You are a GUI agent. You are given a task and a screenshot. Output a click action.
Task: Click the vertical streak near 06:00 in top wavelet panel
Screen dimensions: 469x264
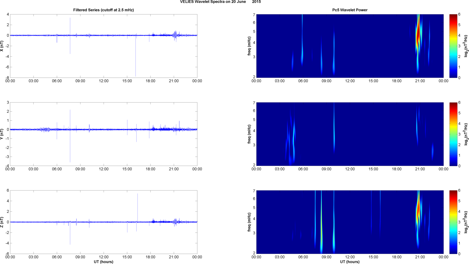pyautogui.click(x=302, y=40)
